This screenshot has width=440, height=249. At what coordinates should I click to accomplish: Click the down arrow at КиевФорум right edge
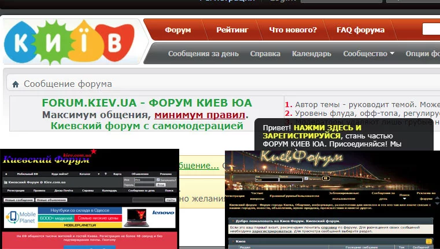437,203
